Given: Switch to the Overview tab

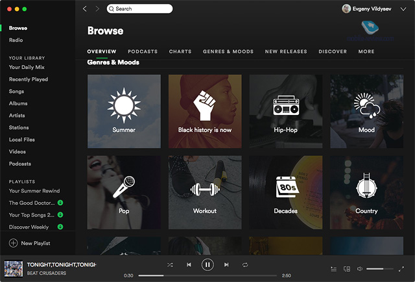Looking at the screenshot, I should coord(102,51).
